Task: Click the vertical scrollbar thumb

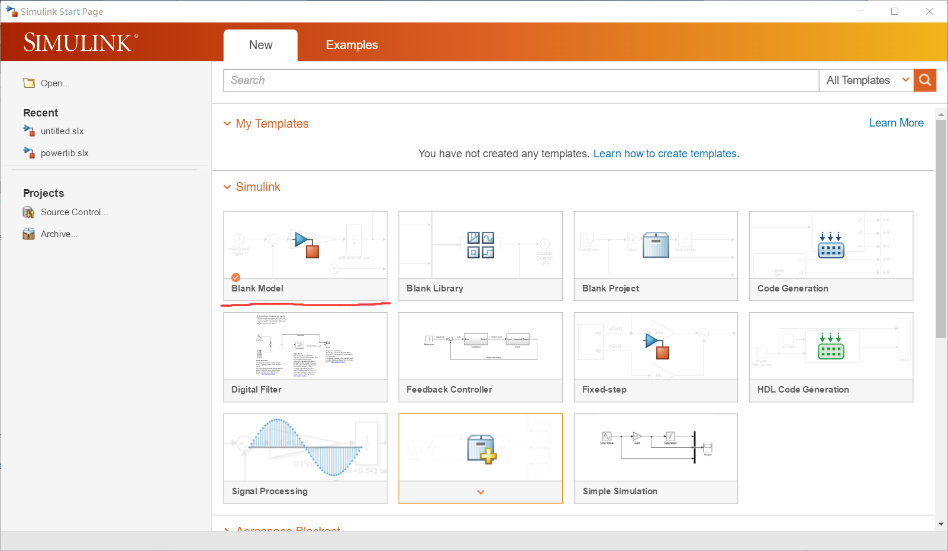Action: 941,229
